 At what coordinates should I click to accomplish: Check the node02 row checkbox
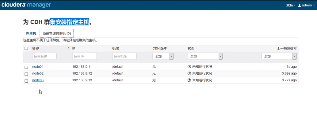tap(26, 74)
